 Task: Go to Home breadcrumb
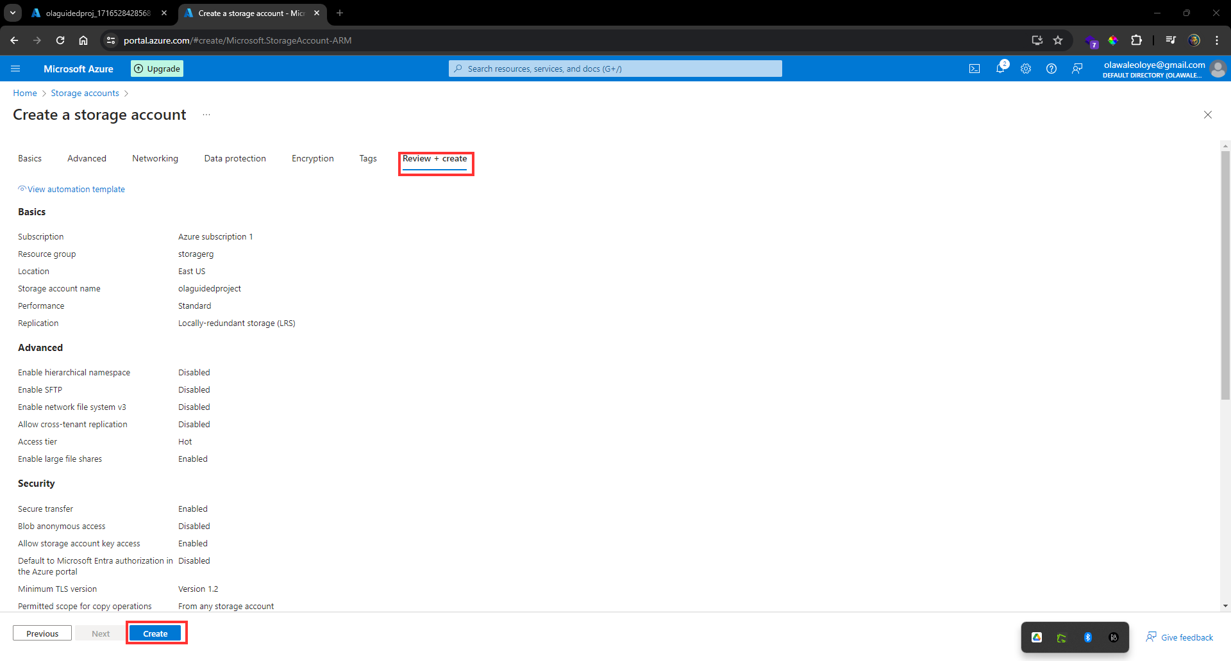tap(25, 94)
